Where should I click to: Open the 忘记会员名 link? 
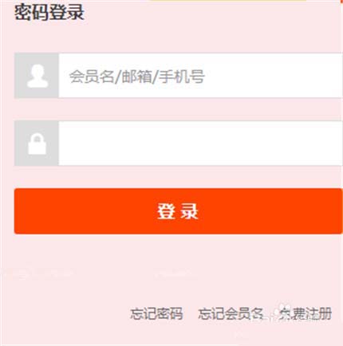pos(231,313)
